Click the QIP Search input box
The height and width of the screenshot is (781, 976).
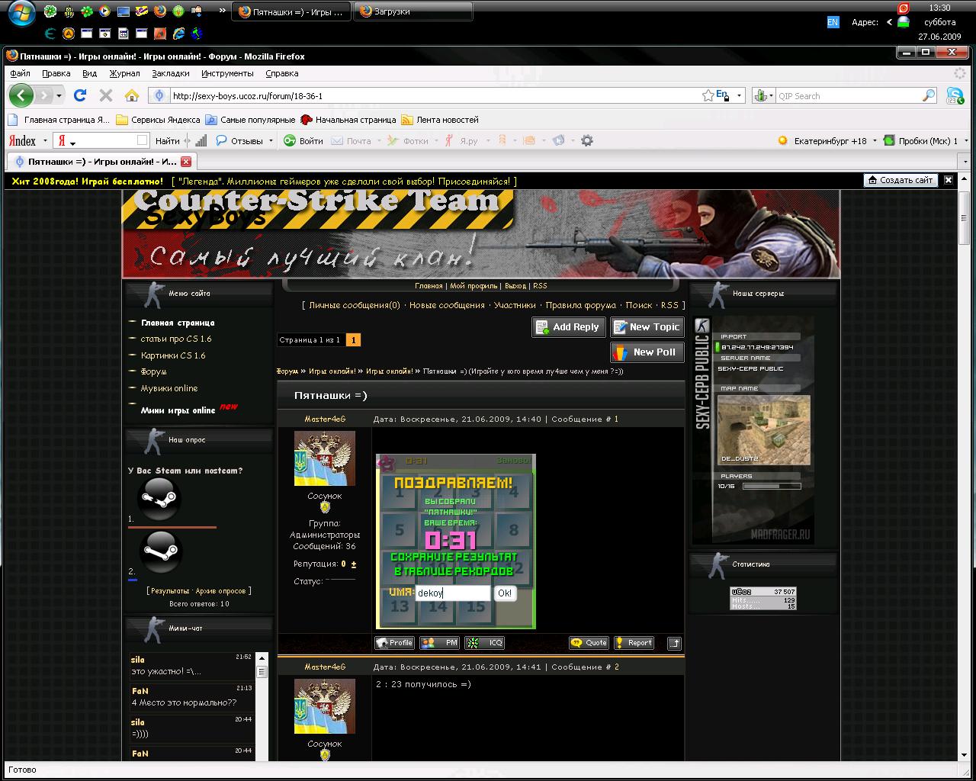[848, 96]
